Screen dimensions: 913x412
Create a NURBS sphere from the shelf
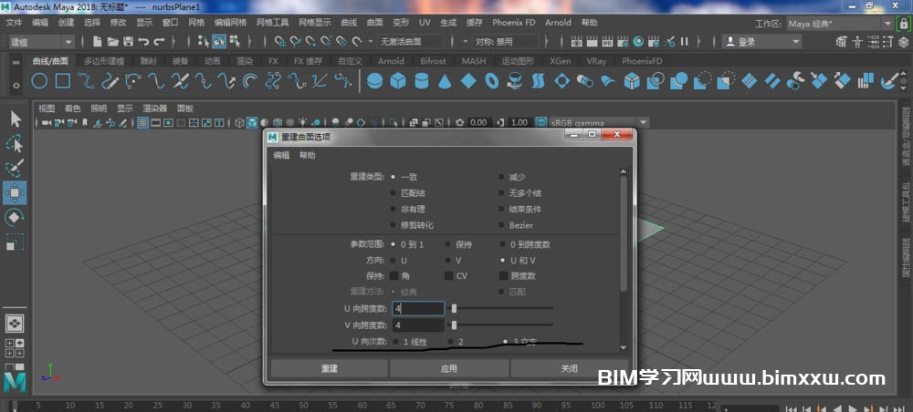(x=374, y=81)
